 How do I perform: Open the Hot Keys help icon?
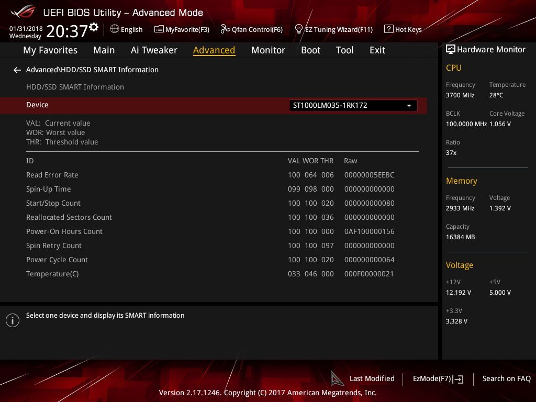coord(388,29)
